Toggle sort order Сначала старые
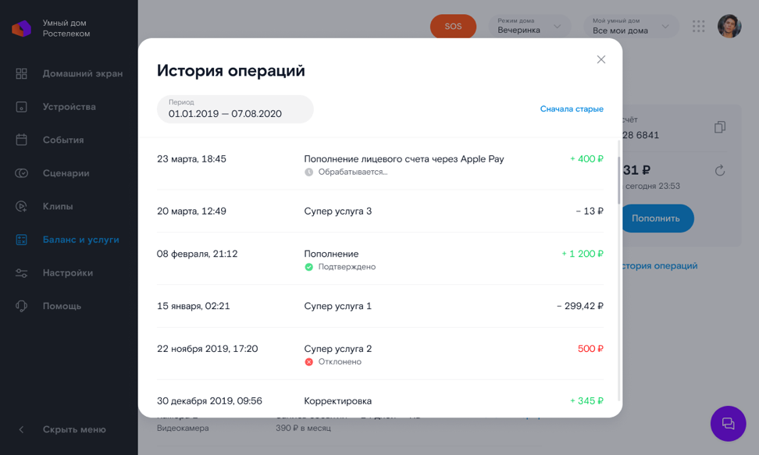Screen dimensions: 759x455 (x=572, y=109)
